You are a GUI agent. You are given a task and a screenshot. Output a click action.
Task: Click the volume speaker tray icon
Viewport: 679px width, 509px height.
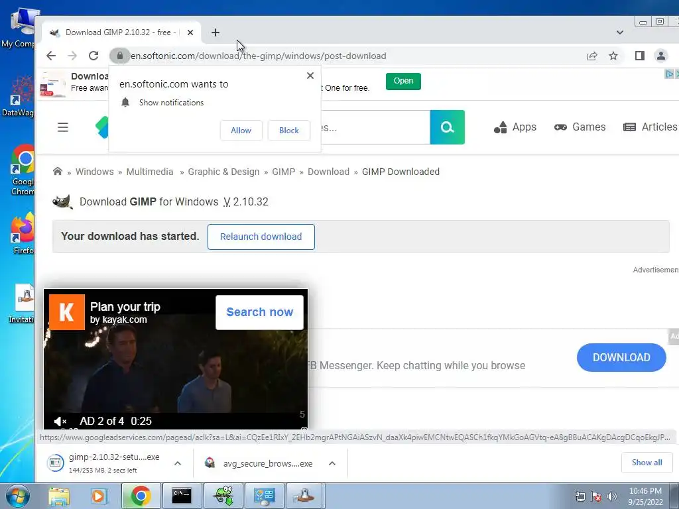(x=612, y=496)
